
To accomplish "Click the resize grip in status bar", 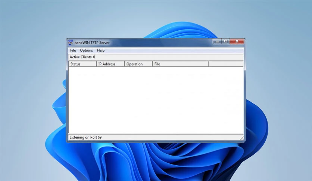I will tap(241, 138).
